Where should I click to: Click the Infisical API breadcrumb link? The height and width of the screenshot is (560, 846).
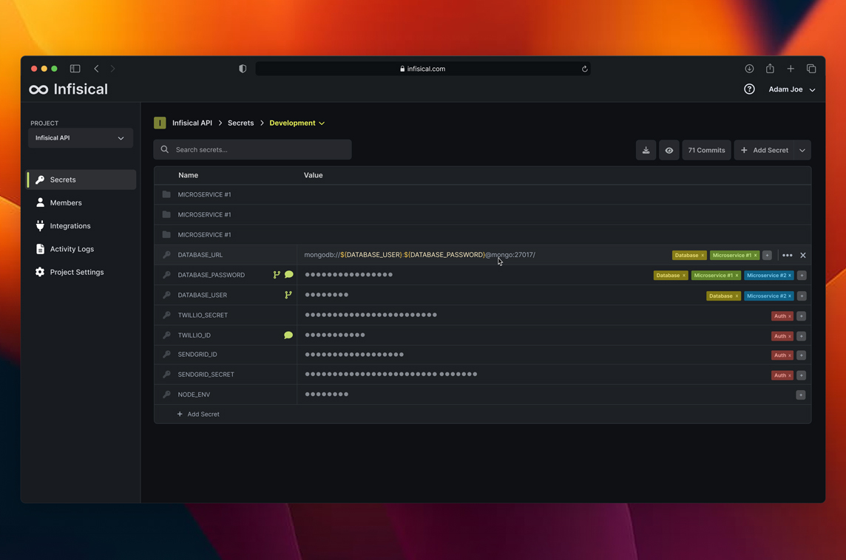coord(192,123)
